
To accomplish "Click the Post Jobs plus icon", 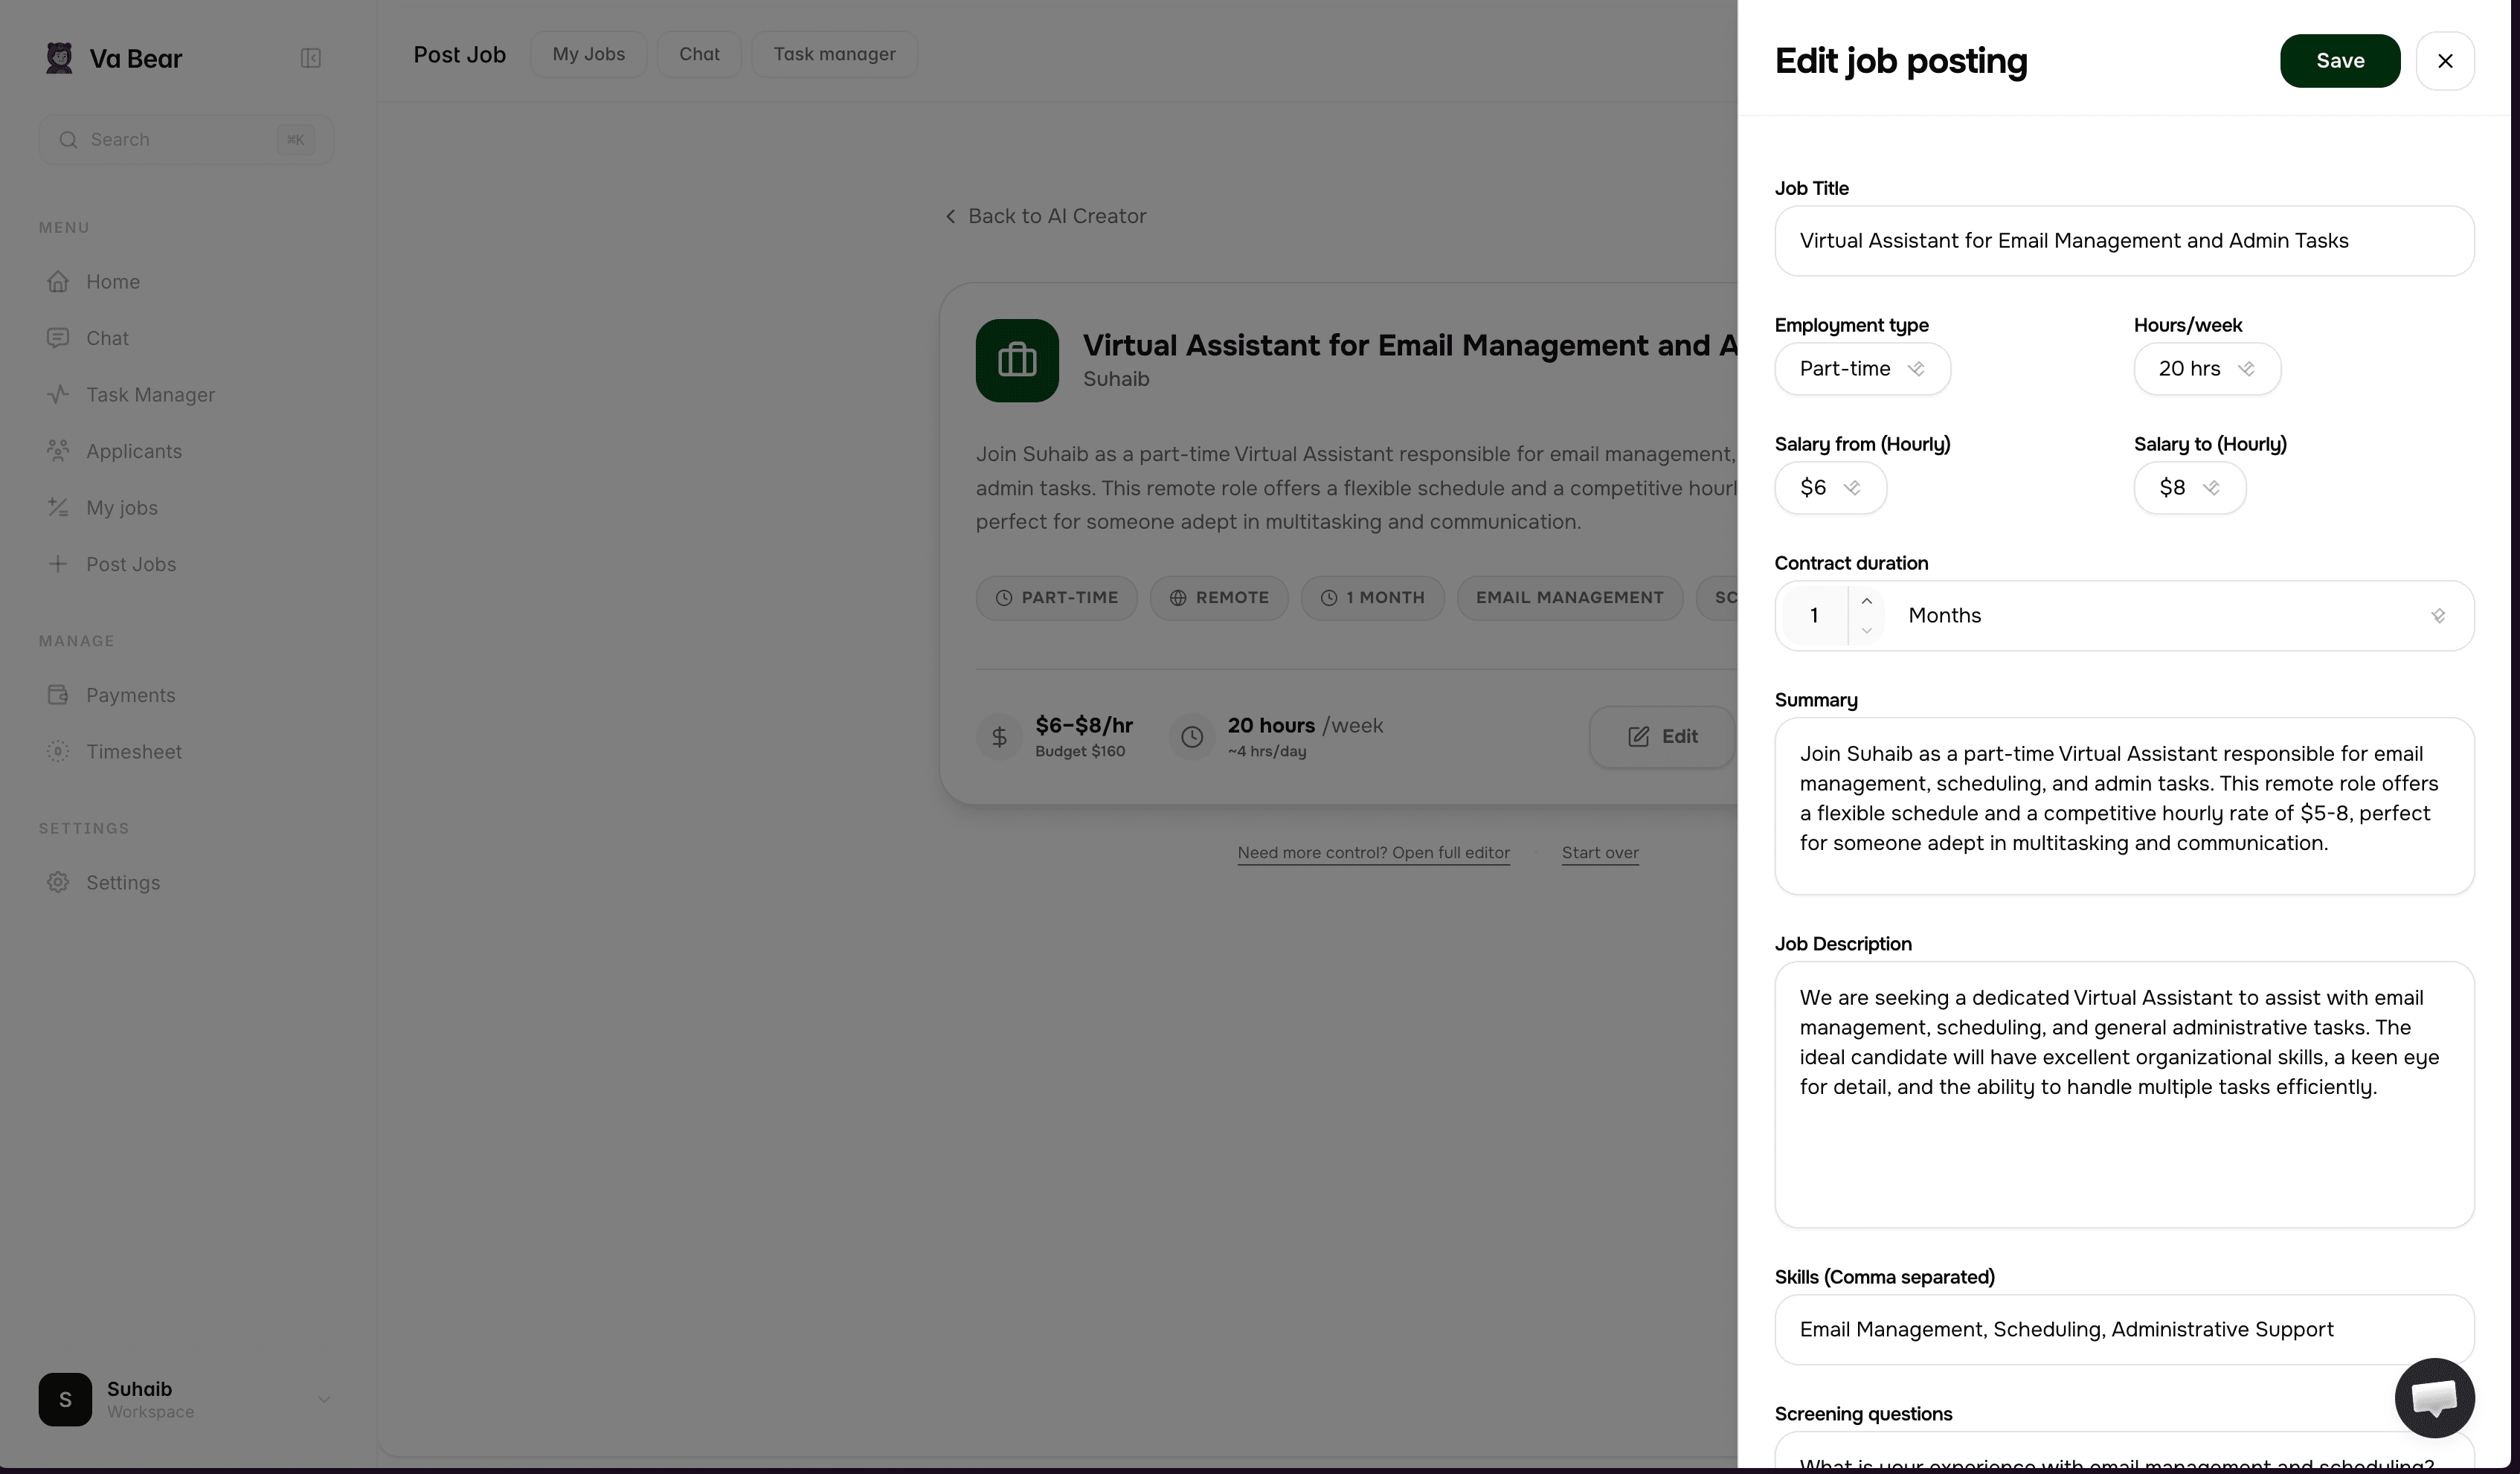I will pyautogui.click(x=58, y=564).
